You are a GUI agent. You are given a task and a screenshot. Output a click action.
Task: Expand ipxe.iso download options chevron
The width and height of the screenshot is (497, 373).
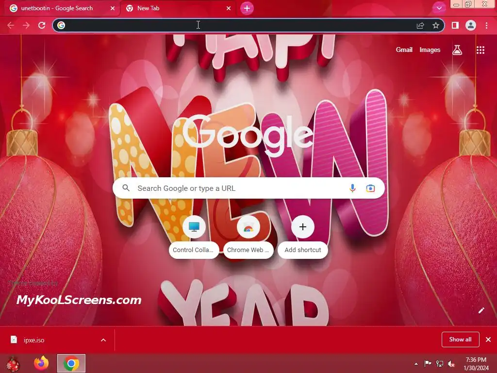click(x=103, y=340)
